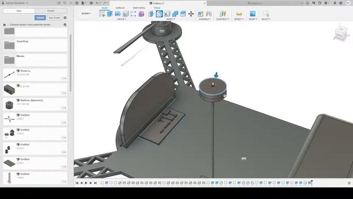Open data panel settings gear
This screenshot has width=353, height=199.
[x=65, y=18]
